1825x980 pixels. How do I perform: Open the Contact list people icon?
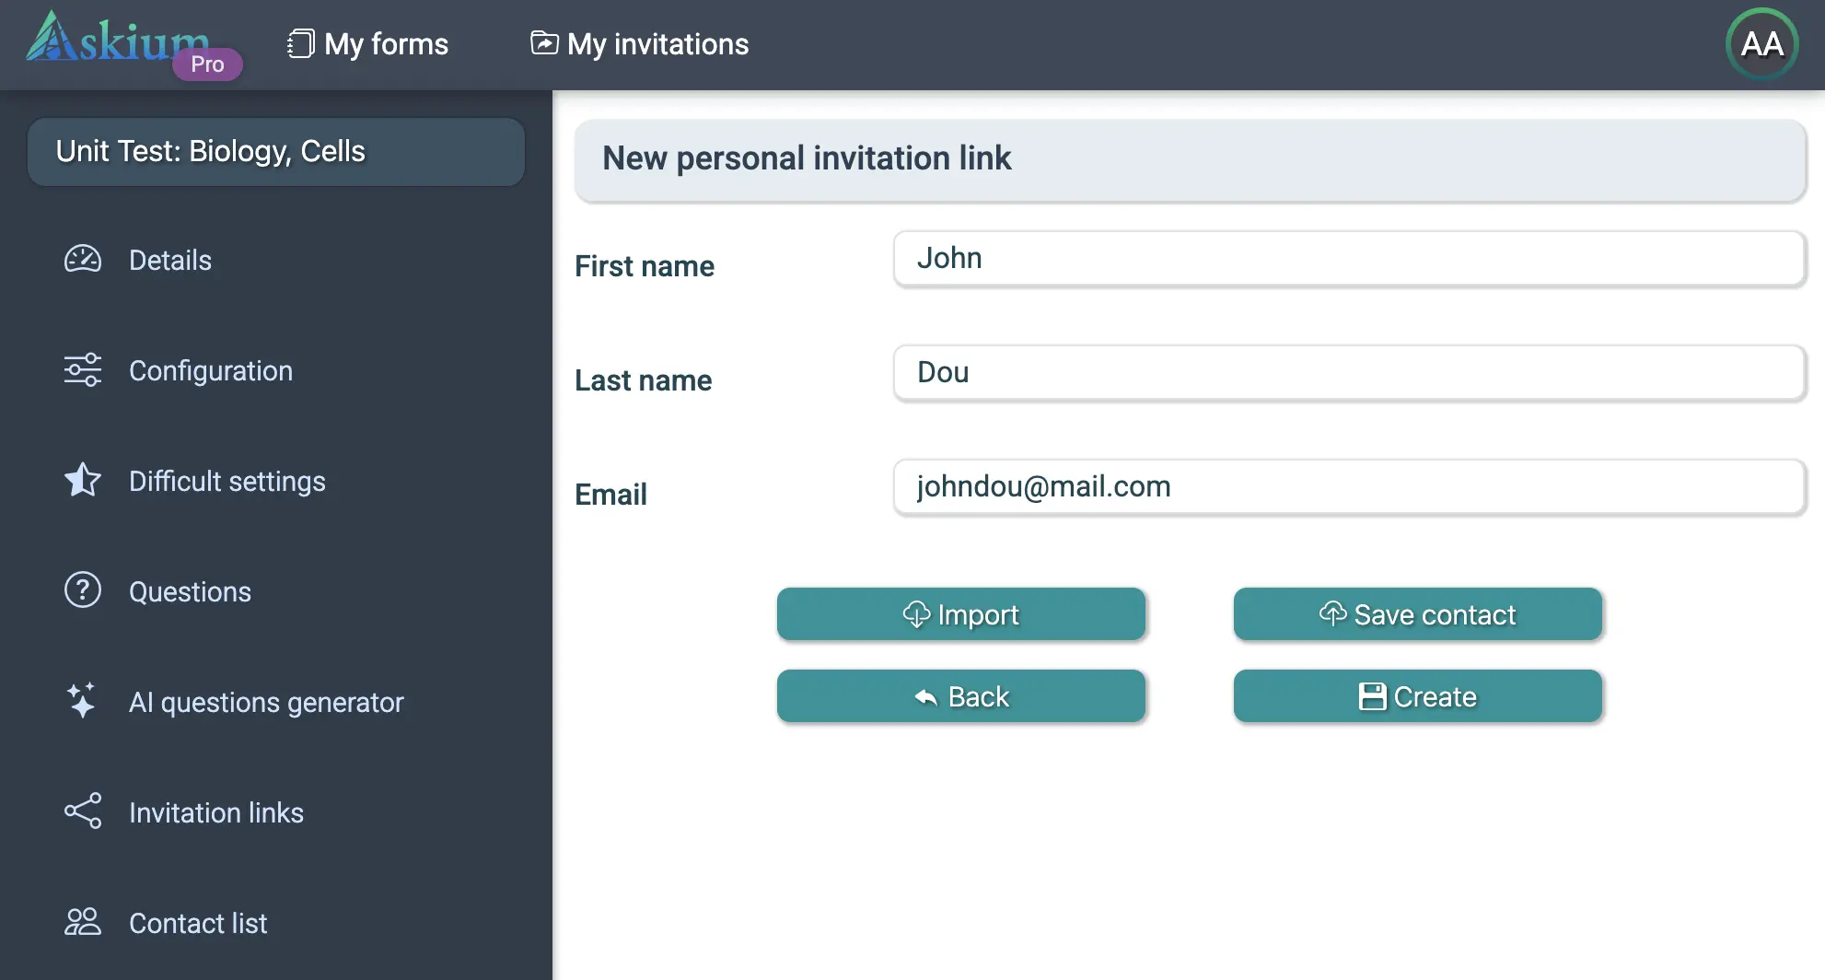click(x=83, y=922)
